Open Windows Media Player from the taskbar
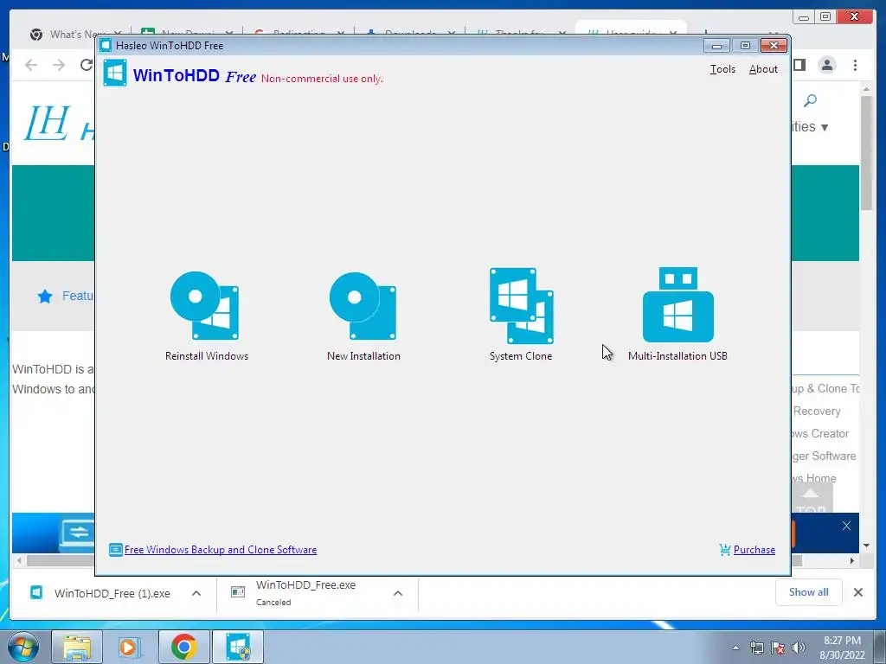Viewport: 886px width, 664px height. click(x=129, y=647)
